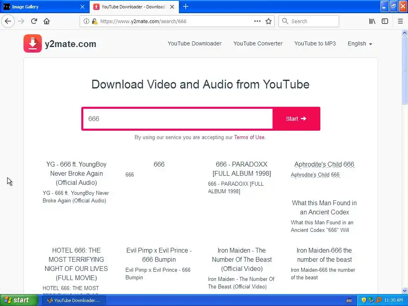
Task: Open page actions three-dot menu
Action: click(x=257, y=21)
